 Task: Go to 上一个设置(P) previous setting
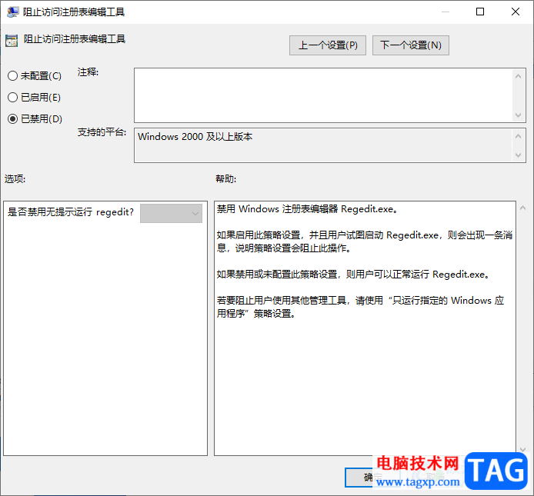328,45
